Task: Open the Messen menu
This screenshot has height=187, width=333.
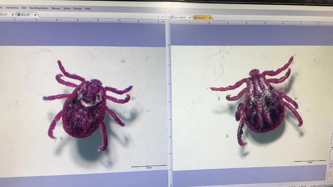Action: click(x=56, y=8)
